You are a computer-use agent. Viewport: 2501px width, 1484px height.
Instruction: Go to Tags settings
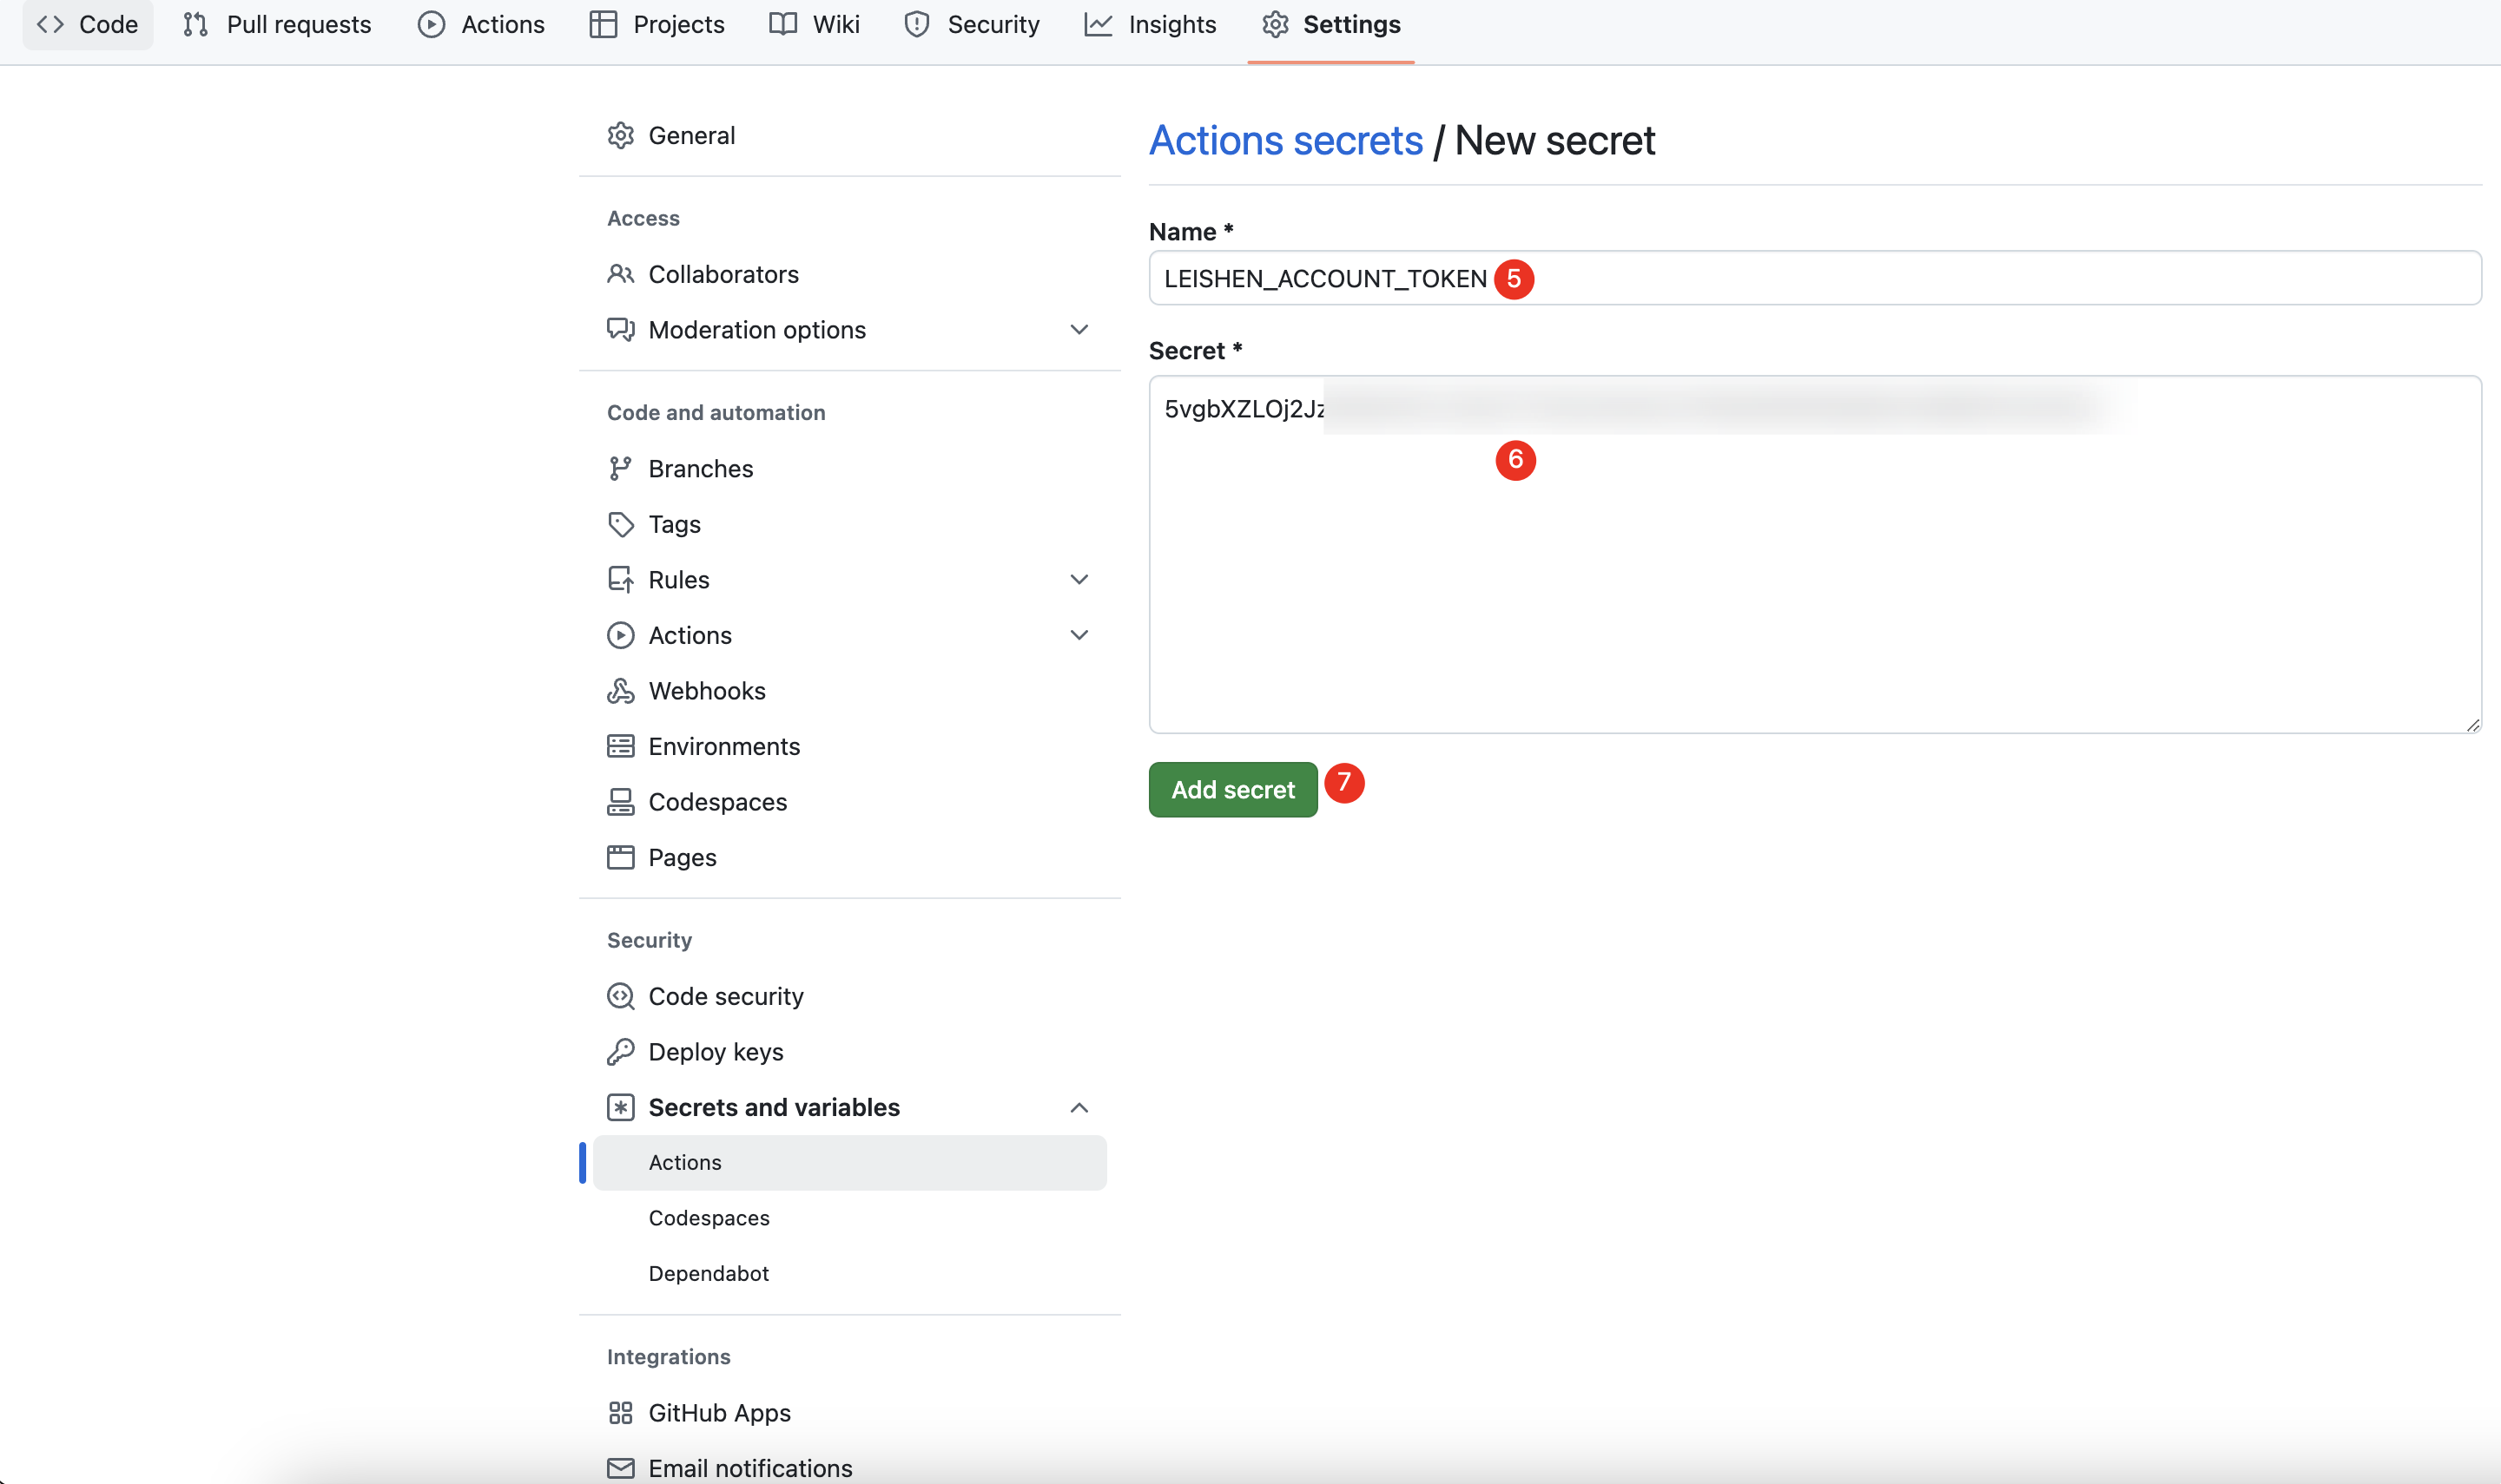[x=849, y=524]
